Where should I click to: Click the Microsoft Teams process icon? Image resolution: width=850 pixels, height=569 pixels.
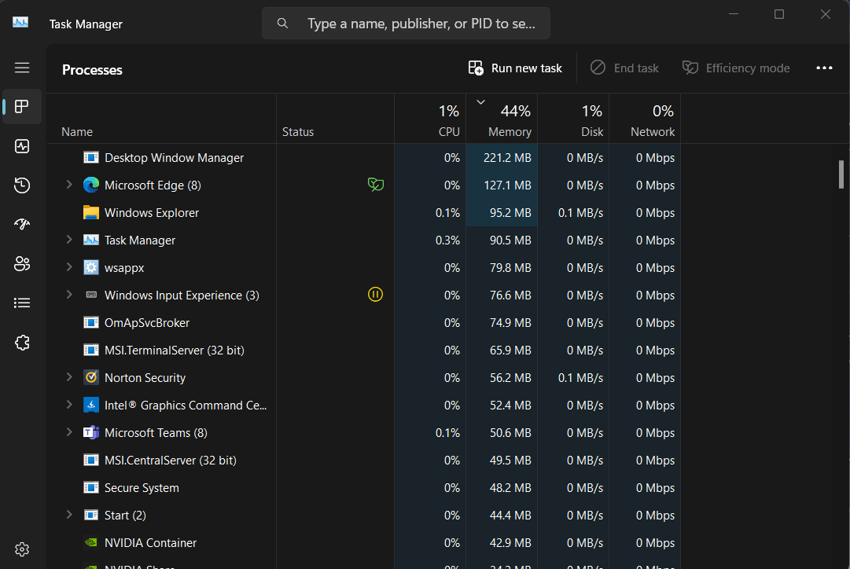[91, 432]
